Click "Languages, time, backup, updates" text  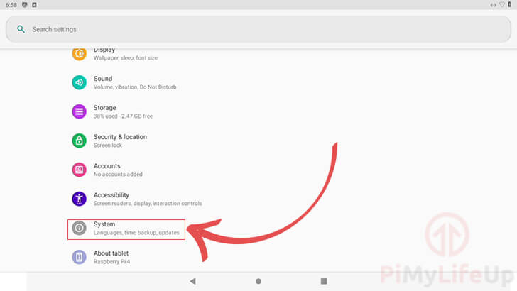(136, 232)
